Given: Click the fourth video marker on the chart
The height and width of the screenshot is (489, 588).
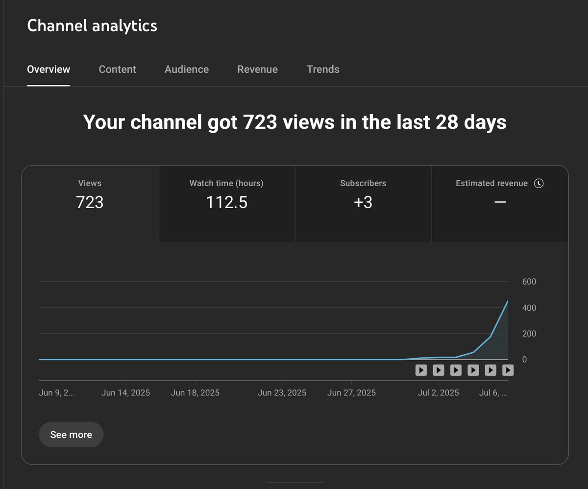Looking at the screenshot, I should pos(473,370).
